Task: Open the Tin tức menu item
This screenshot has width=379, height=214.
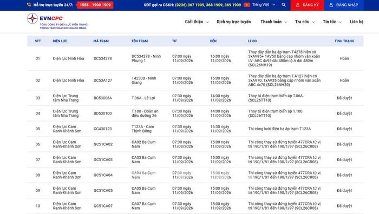Action: [329, 22]
